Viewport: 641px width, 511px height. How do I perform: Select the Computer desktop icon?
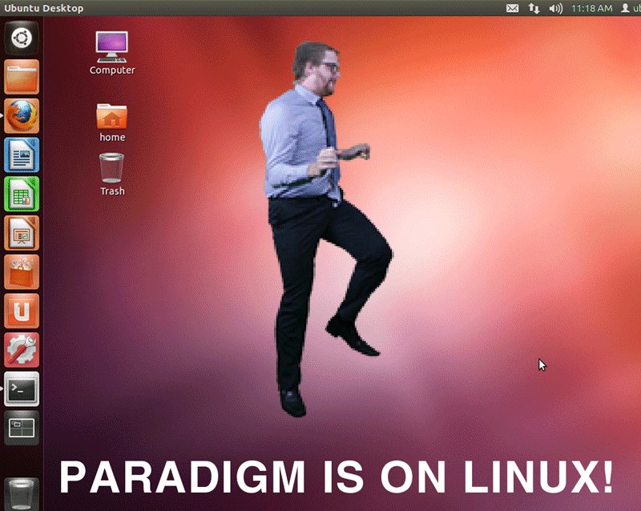tap(112, 53)
